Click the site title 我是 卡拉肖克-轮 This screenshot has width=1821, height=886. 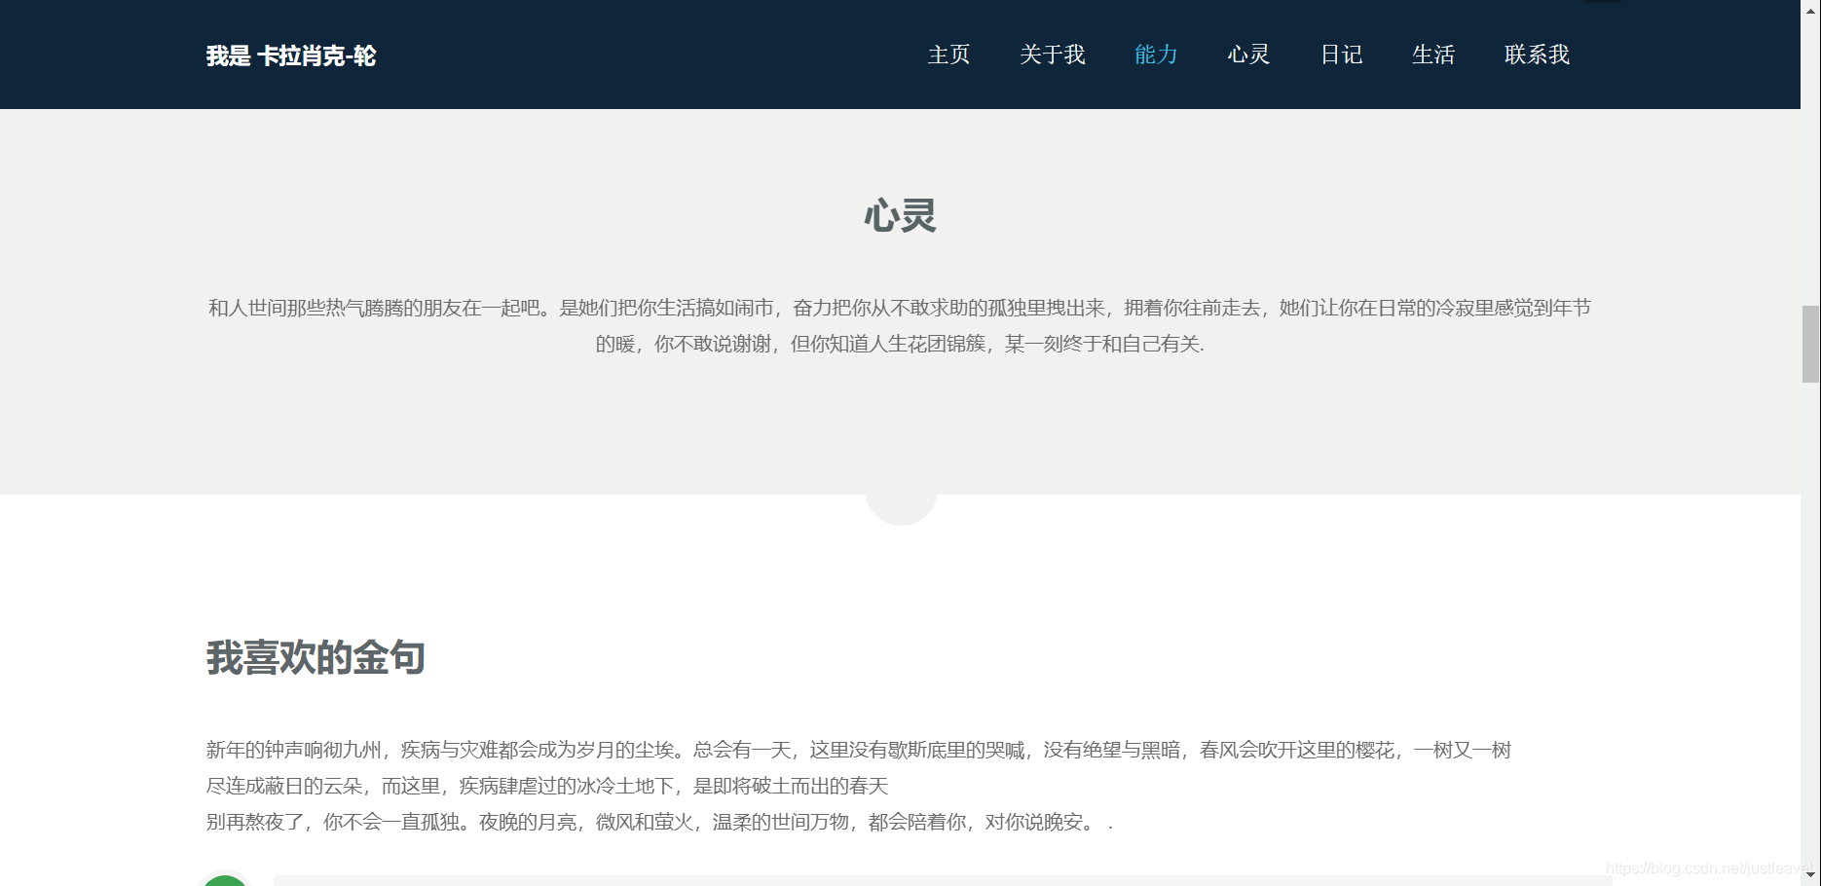click(291, 55)
